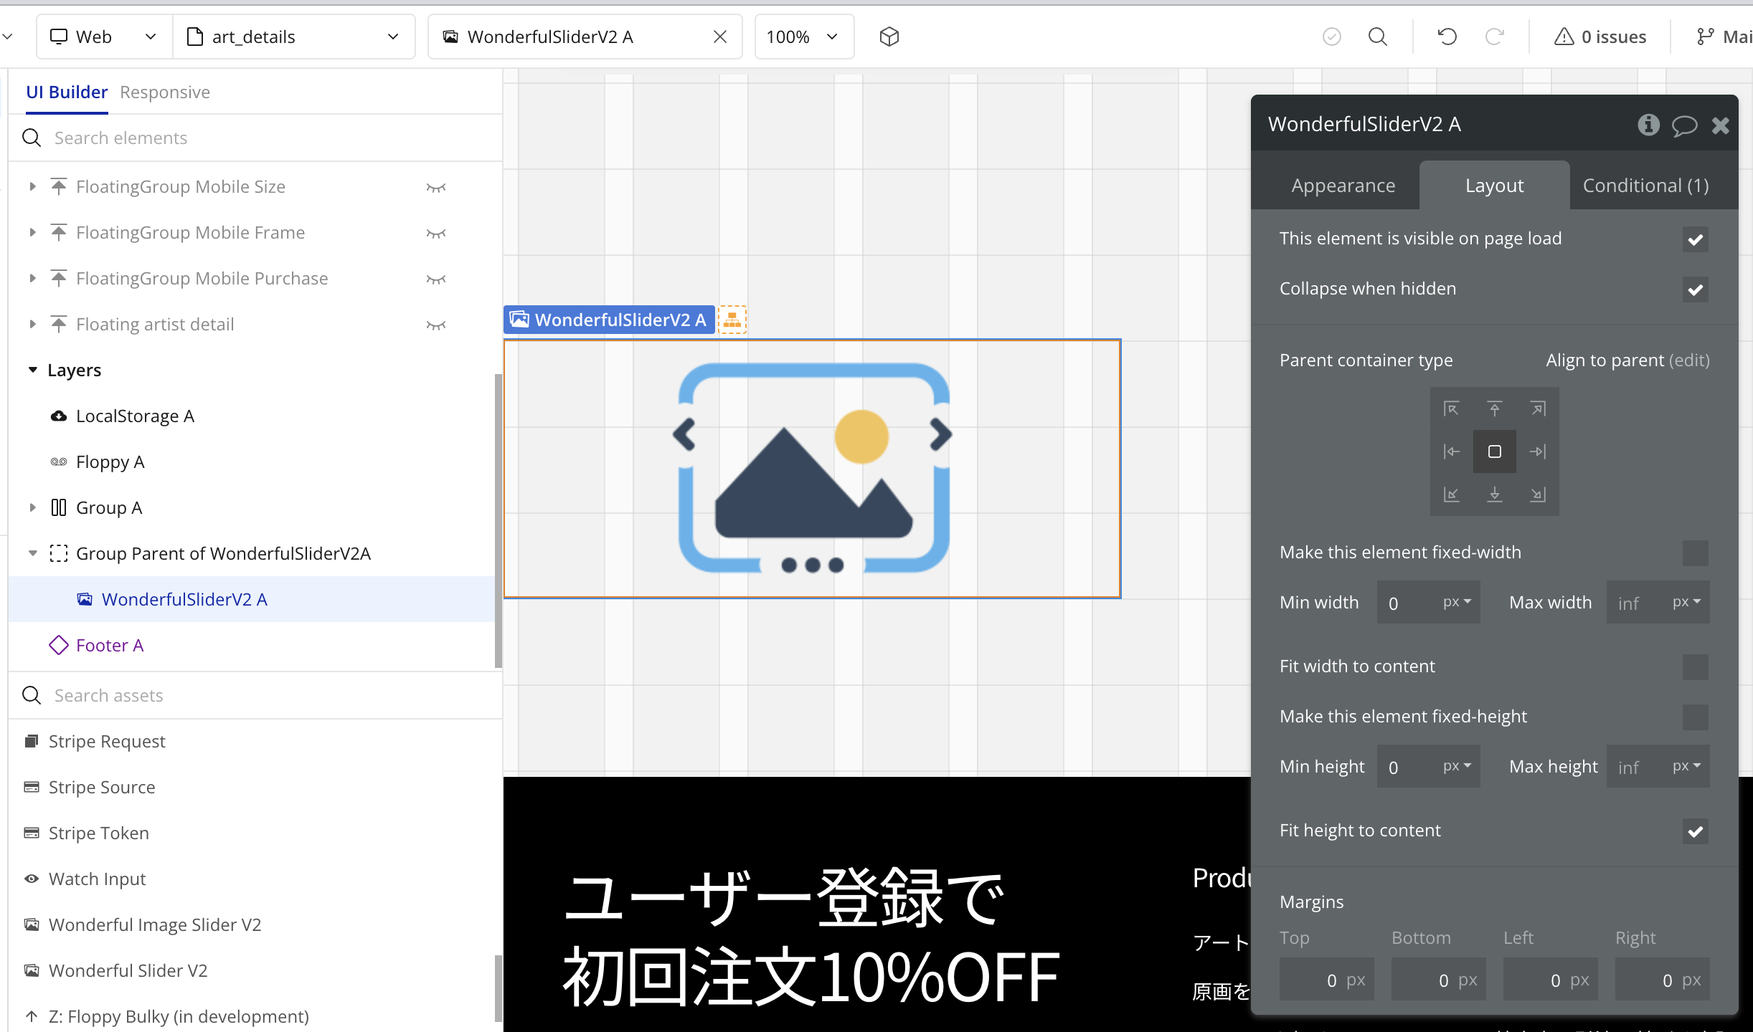Uncheck 'This element is visible on page load'
The height and width of the screenshot is (1032, 1753).
(x=1696, y=239)
